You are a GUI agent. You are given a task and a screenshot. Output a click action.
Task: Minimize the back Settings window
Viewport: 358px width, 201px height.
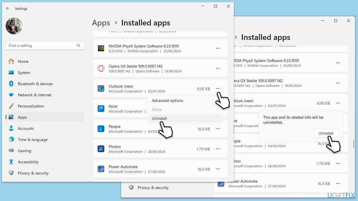coord(323,21)
